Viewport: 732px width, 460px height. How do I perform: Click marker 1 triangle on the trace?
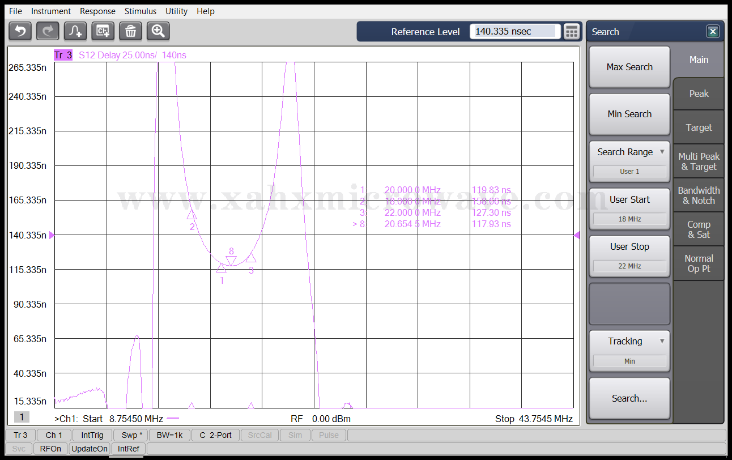tap(221, 267)
